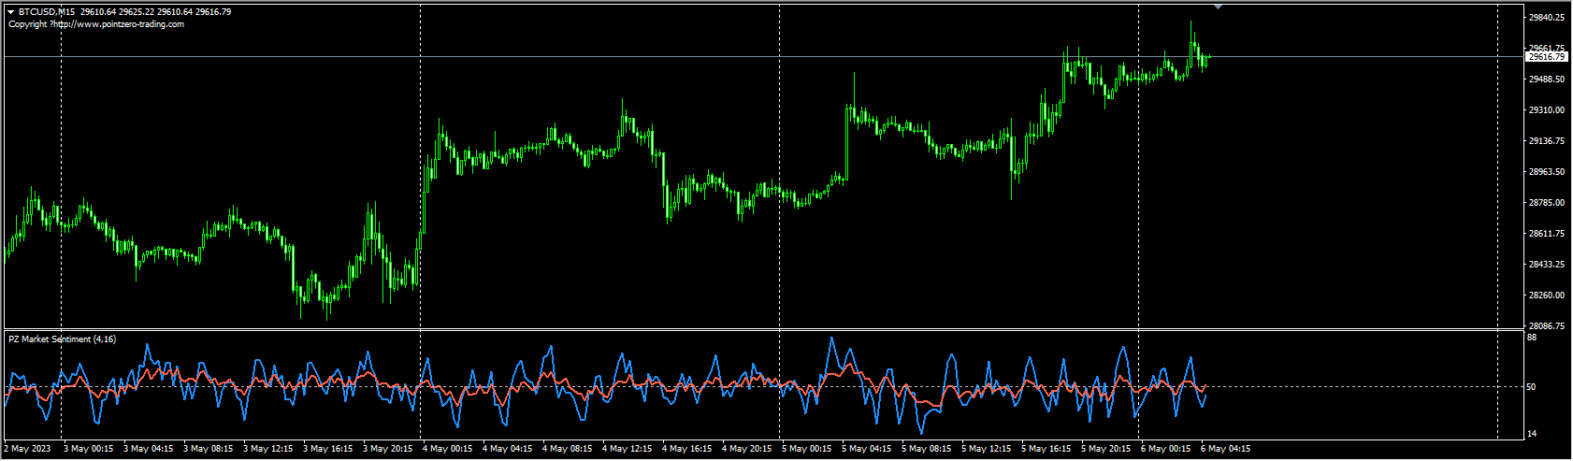1573x461 pixels.
Task: Click the 28963.00 price scale label
Action: click(x=1547, y=172)
